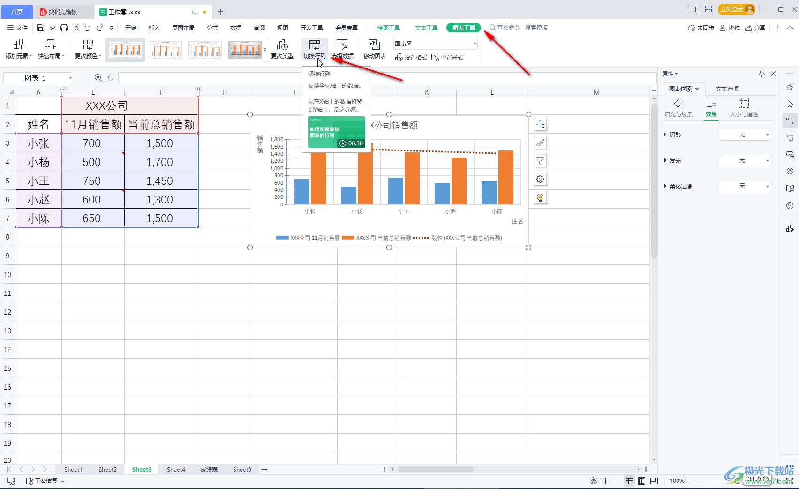
Task: Open the 成绩表 worksheet tab
Action: click(x=209, y=469)
